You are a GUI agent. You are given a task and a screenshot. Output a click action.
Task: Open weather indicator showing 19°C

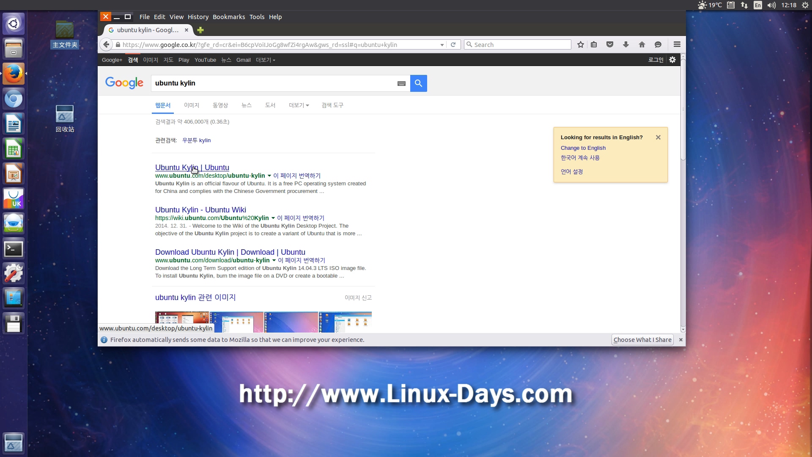[710, 5]
